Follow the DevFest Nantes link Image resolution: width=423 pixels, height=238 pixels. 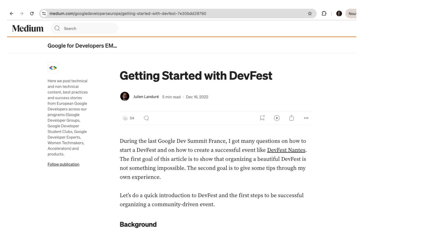pyautogui.click(x=286, y=150)
